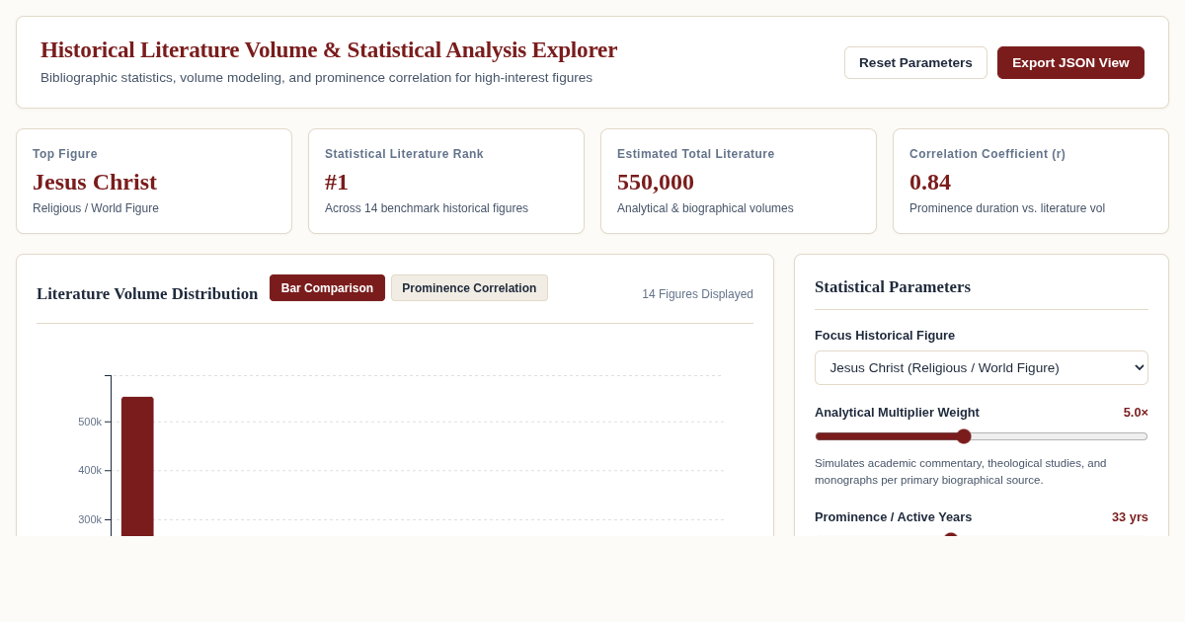This screenshot has height=622, width=1185.
Task: Switch to the Bar Comparison tab
Action: click(x=327, y=288)
